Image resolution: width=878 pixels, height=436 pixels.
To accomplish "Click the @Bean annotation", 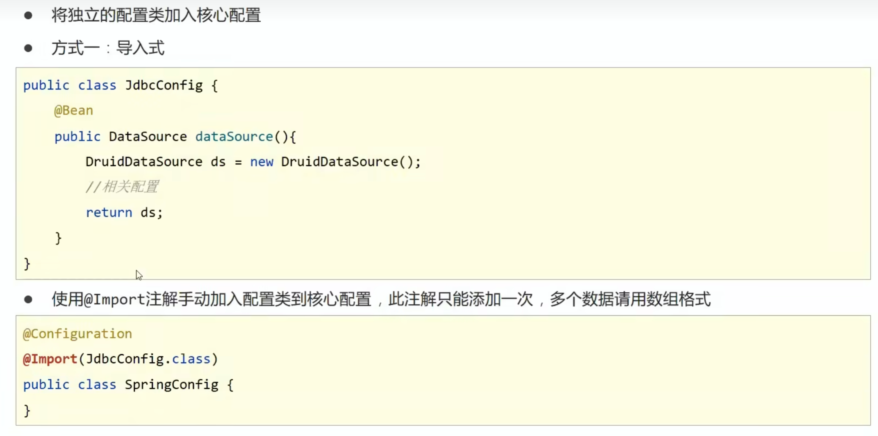I will pos(74,111).
